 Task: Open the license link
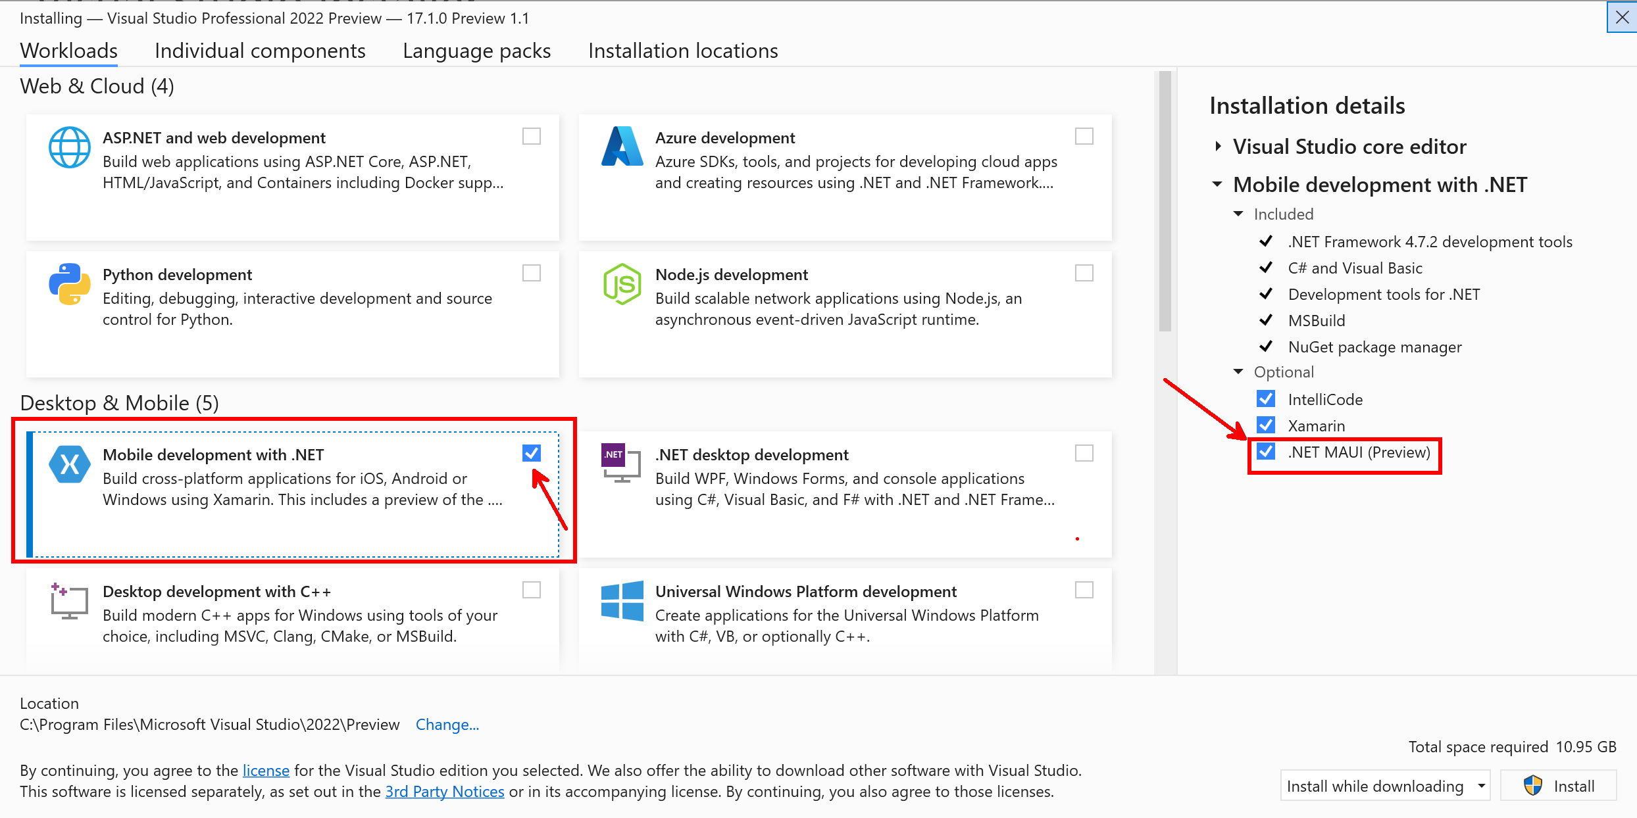(266, 770)
